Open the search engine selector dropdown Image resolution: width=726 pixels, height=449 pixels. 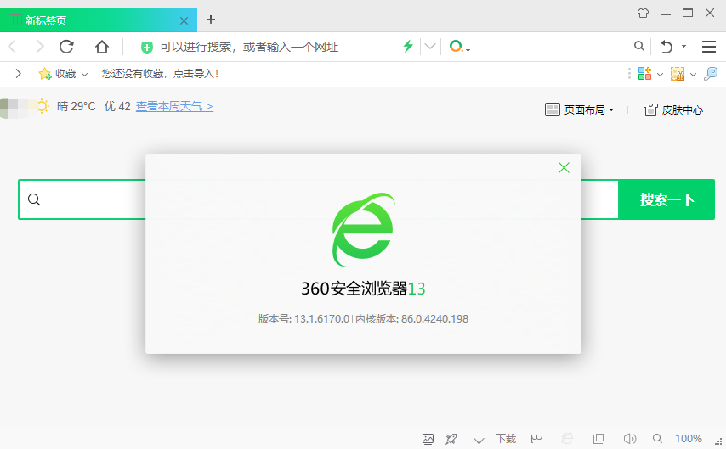460,47
